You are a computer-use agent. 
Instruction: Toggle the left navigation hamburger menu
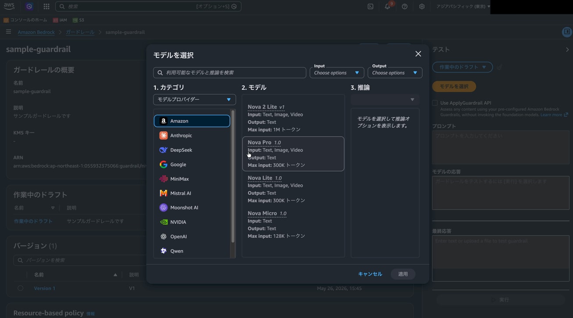click(x=8, y=32)
